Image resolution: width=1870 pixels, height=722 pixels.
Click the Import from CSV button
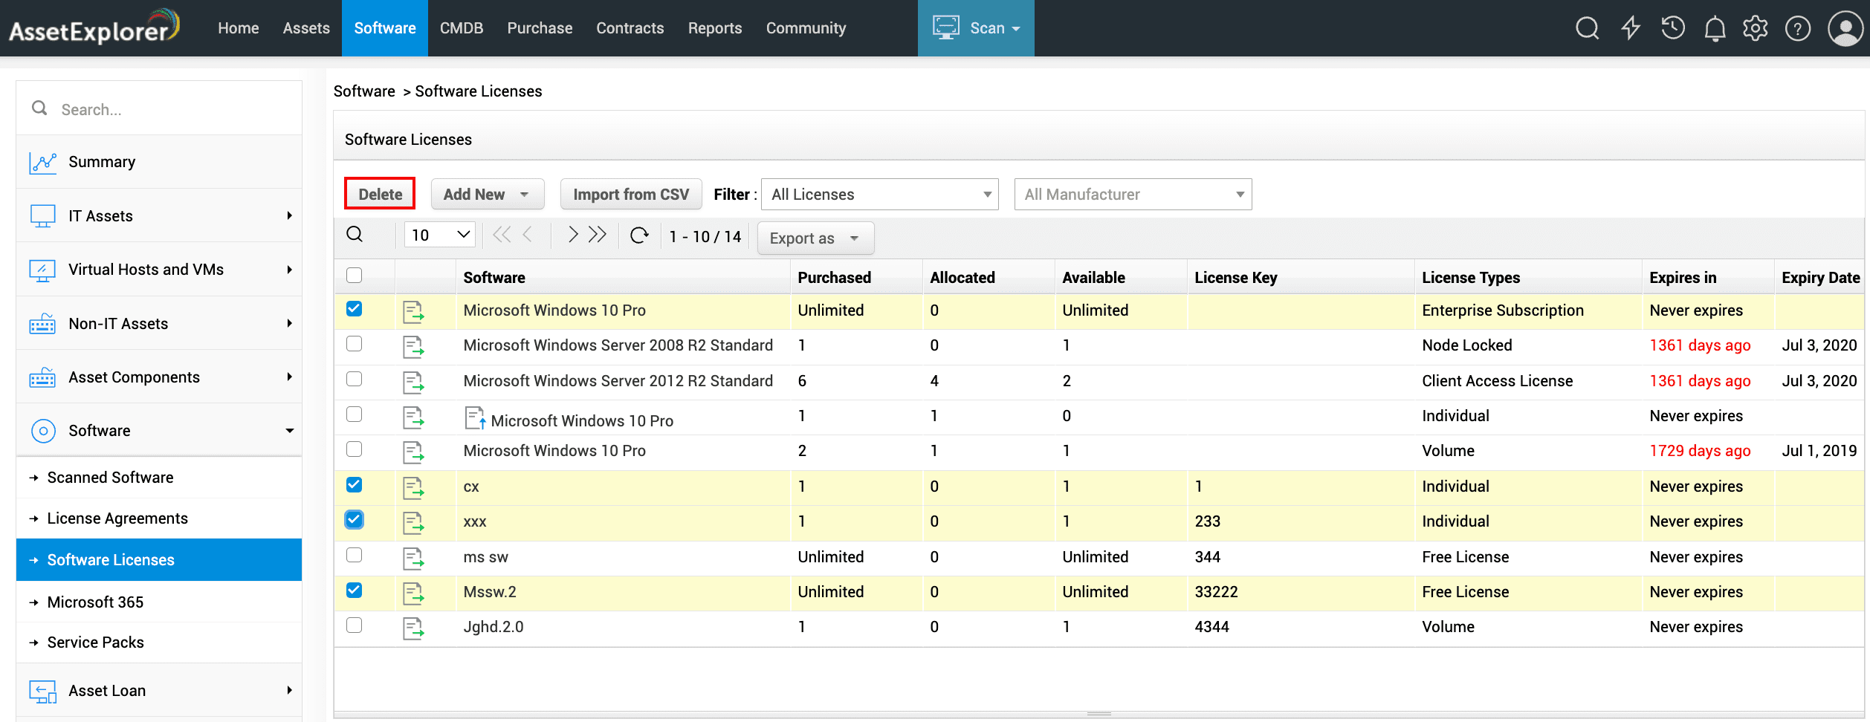(x=630, y=195)
